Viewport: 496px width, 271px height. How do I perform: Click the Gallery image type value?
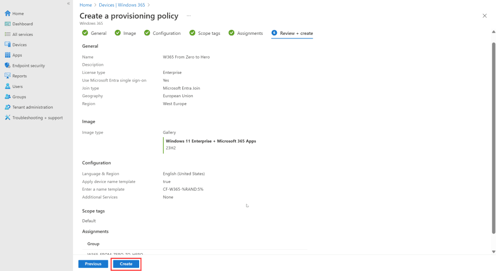[x=169, y=132]
